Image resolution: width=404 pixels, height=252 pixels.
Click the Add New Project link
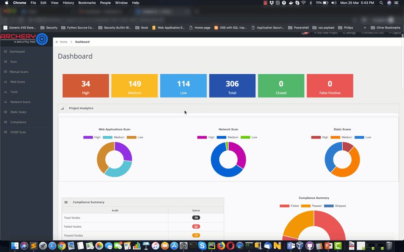point(326,33)
